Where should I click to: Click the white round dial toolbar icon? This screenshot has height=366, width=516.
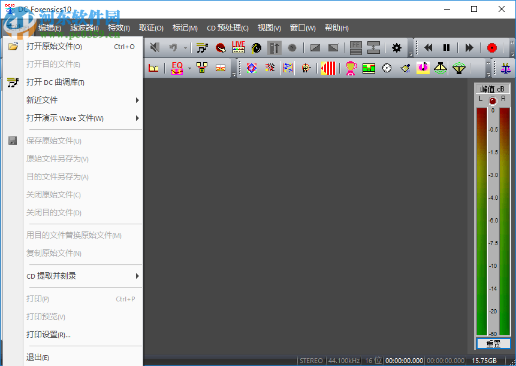pyautogui.click(x=387, y=68)
